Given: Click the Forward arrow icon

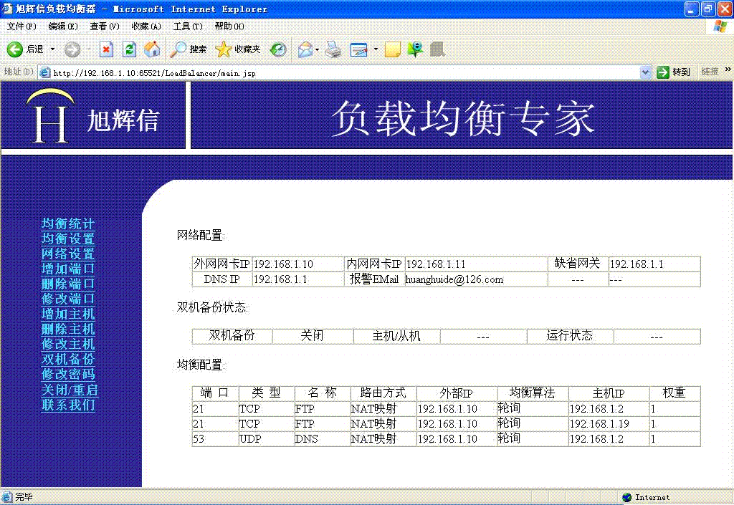Looking at the screenshot, I should pyautogui.click(x=72, y=49).
